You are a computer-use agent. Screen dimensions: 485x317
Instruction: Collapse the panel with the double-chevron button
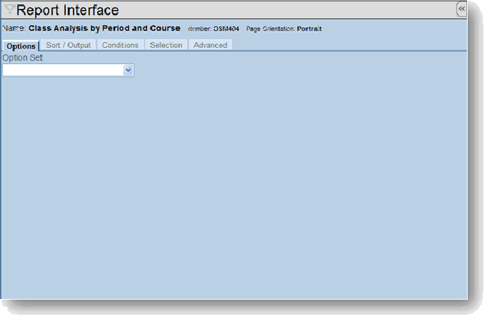[x=461, y=9]
